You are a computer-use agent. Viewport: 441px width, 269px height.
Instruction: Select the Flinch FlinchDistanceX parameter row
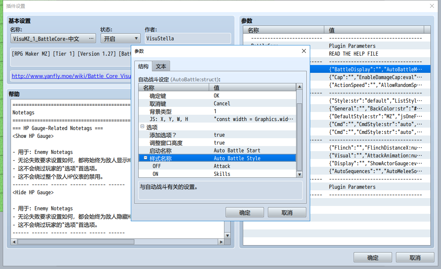[x=370, y=148]
